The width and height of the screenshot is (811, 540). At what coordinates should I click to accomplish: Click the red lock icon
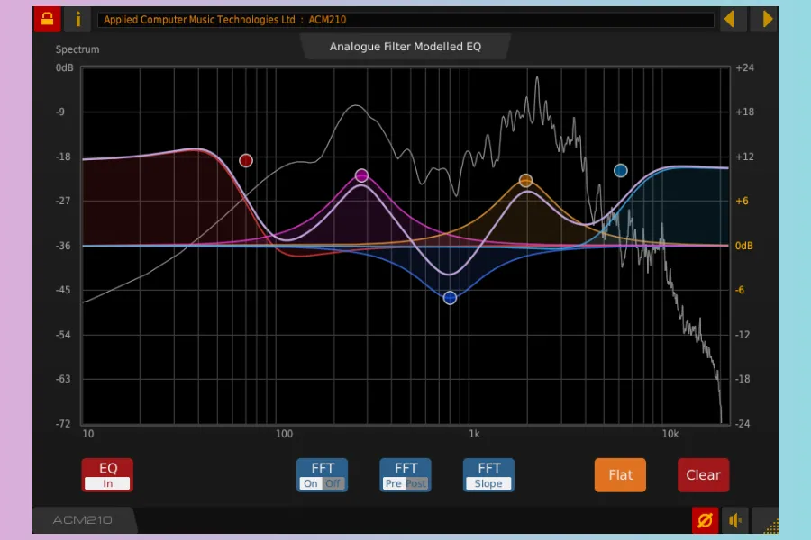pos(47,19)
